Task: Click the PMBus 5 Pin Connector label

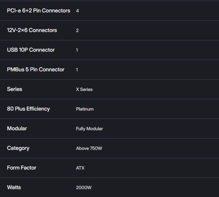Action: coord(36,69)
